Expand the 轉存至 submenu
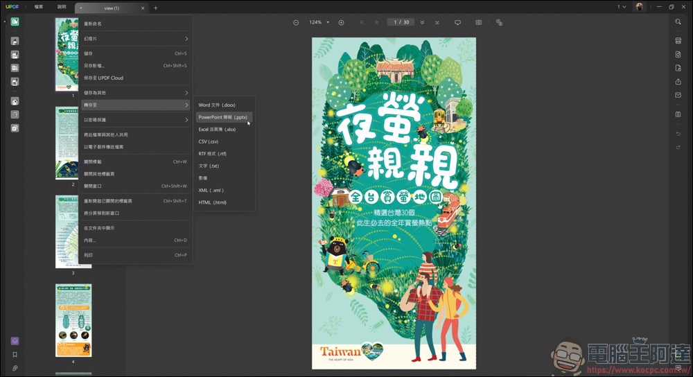 click(x=135, y=105)
